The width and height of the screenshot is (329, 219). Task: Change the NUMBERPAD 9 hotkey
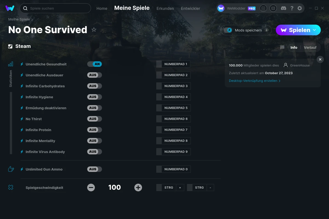click(x=173, y=152)
